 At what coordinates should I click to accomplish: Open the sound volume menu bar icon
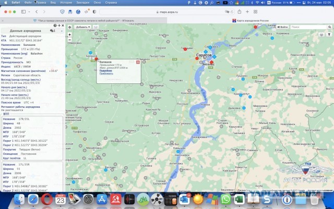pyautogui.click(x=263, y=3)
